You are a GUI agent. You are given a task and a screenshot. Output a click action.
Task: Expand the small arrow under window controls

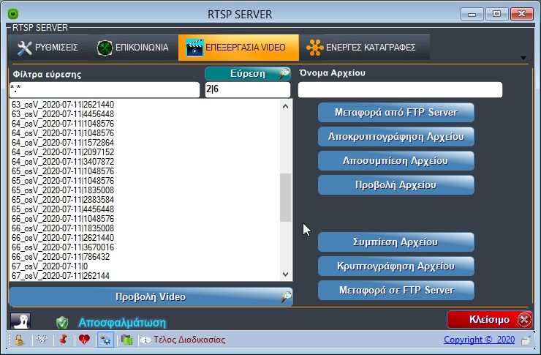(x=523, y=58)
